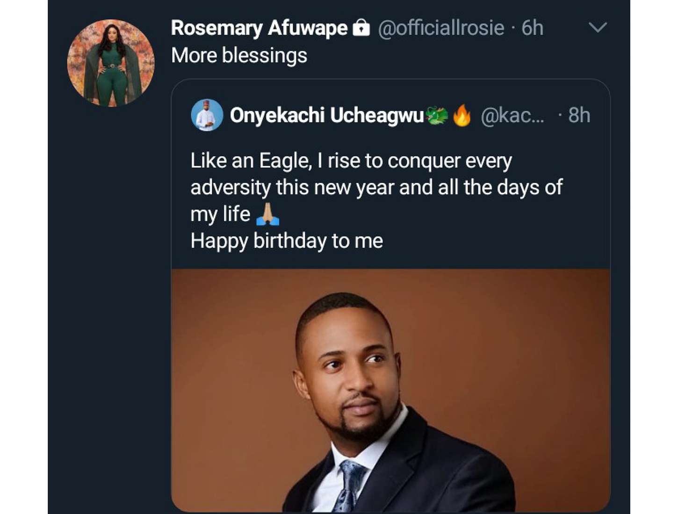Click the 6h timestamp

[533, 28]
